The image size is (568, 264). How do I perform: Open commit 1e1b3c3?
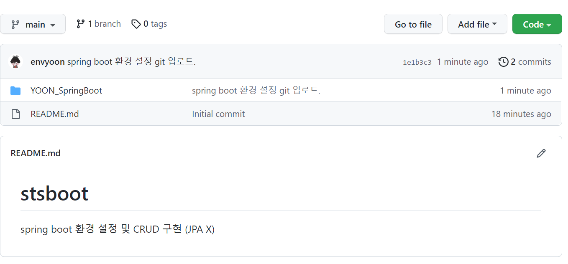pyautogui.click(x=417, y=61)
